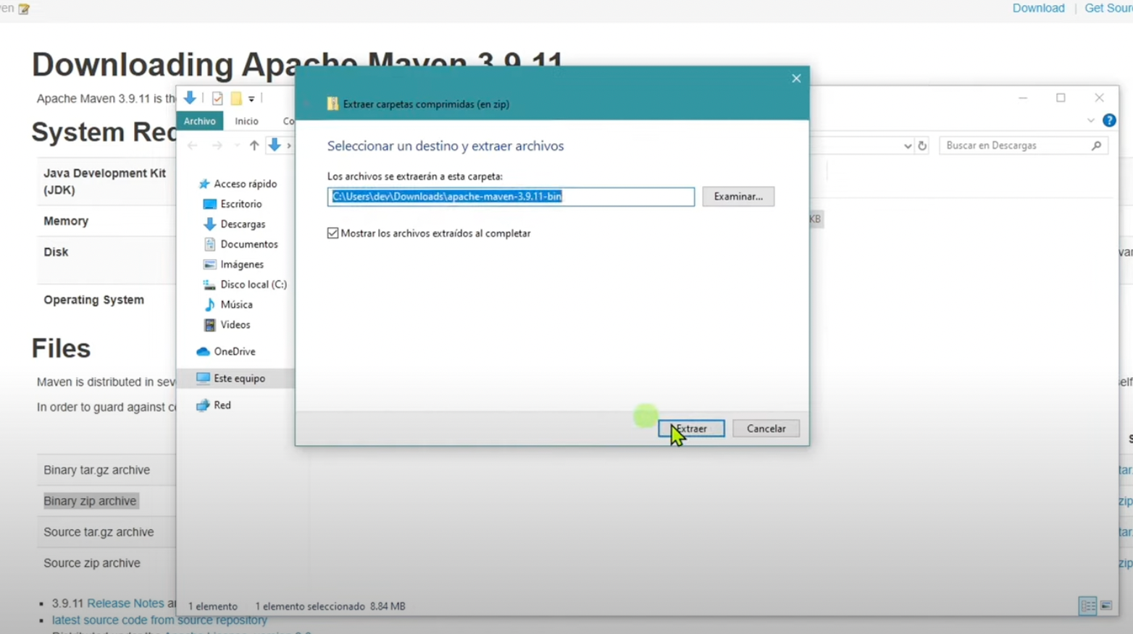Viewport: 1133px width, 634px height.
Task: Switch to the Inicio ribbon tab
Action: (246, 121)
